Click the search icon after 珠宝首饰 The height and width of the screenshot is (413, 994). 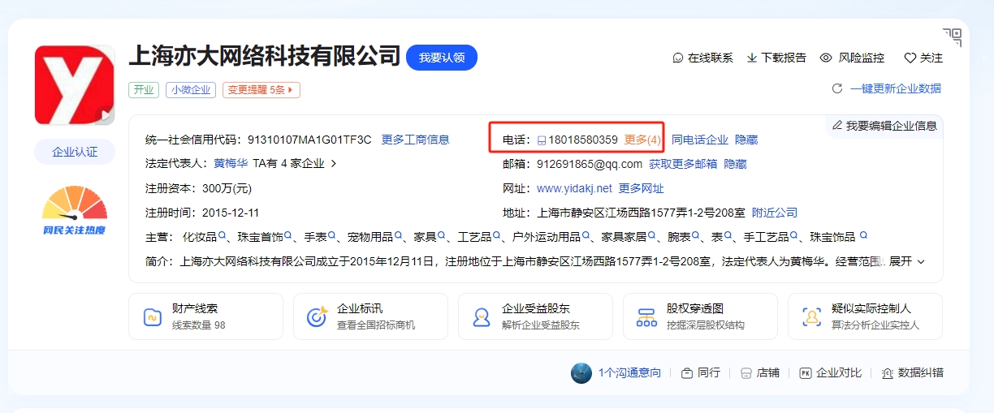pyautogui.click(x=288, y=236)
